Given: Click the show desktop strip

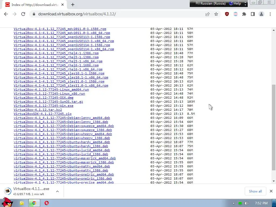Looking at the screenshot, I should tap(274, 203).
